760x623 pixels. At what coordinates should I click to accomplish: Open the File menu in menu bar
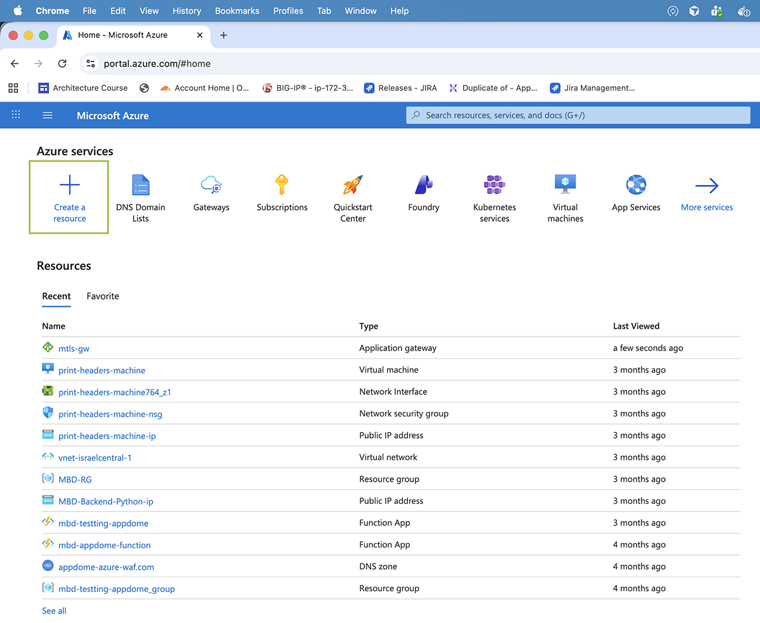[x=89, y=11]
